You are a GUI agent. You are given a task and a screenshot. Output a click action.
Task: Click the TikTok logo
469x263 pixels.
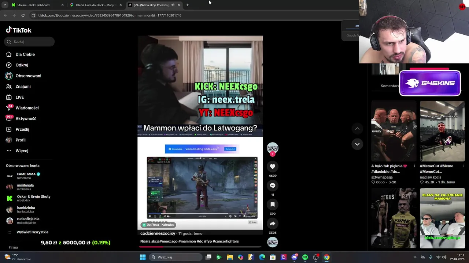pyautogui.click(x=19, y=30)
